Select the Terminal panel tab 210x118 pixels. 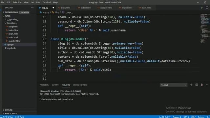66,85
